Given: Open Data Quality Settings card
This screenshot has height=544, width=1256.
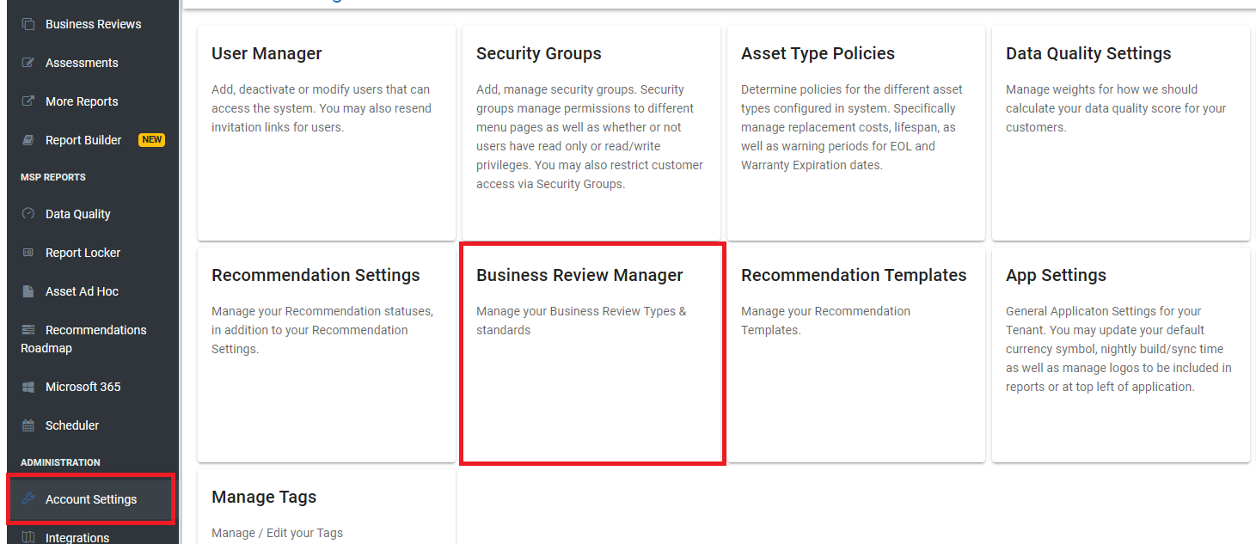Looking at the screenshot, I should tap(1120, 133).
